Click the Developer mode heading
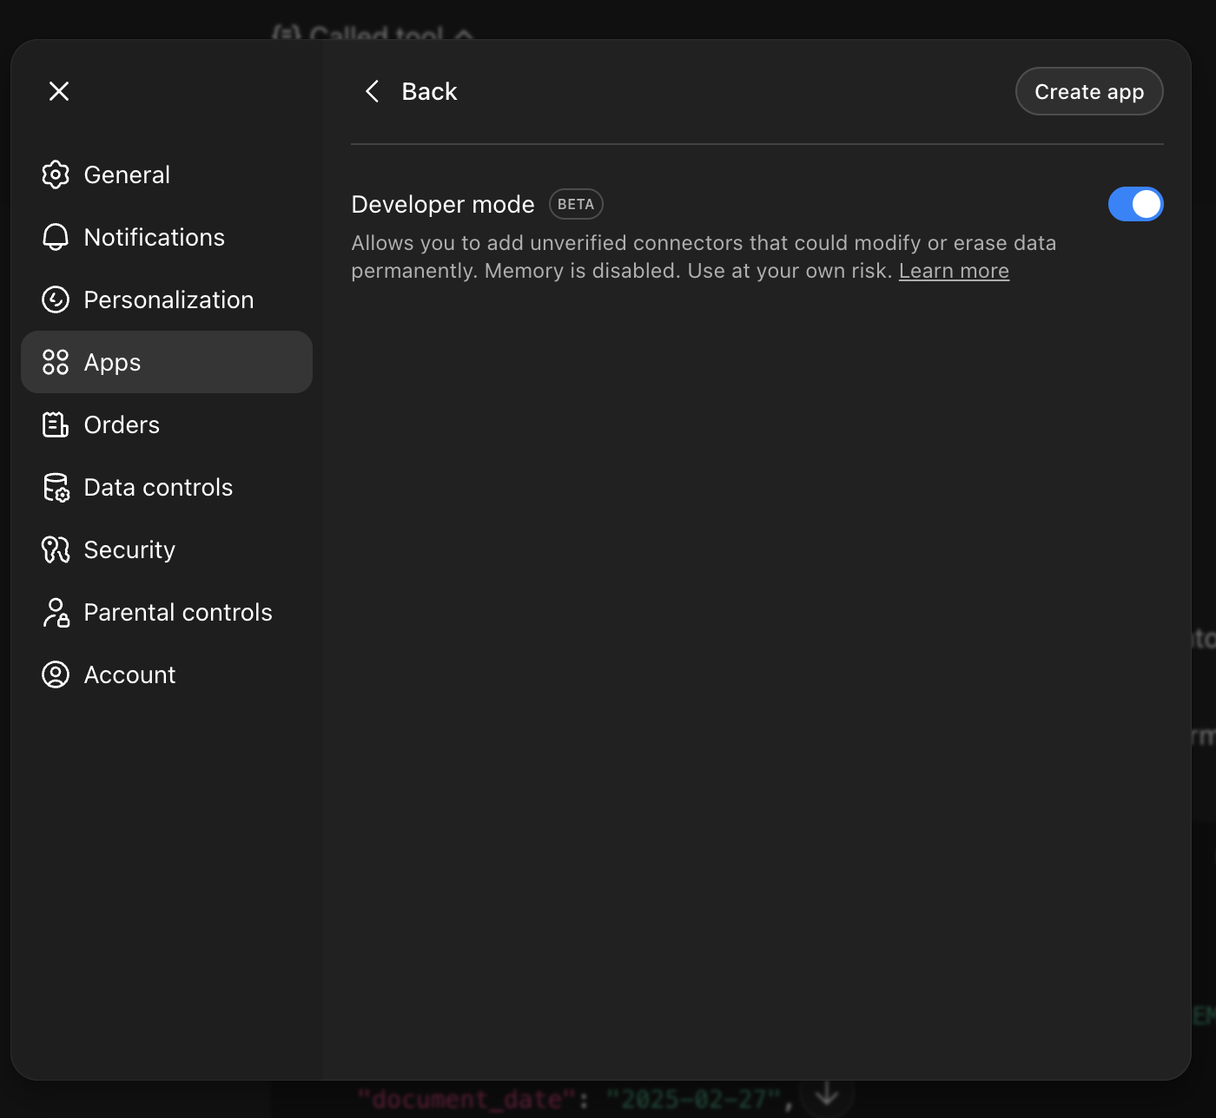The height and width of the screenshot is (1118, 1216). tap(443, 204)
